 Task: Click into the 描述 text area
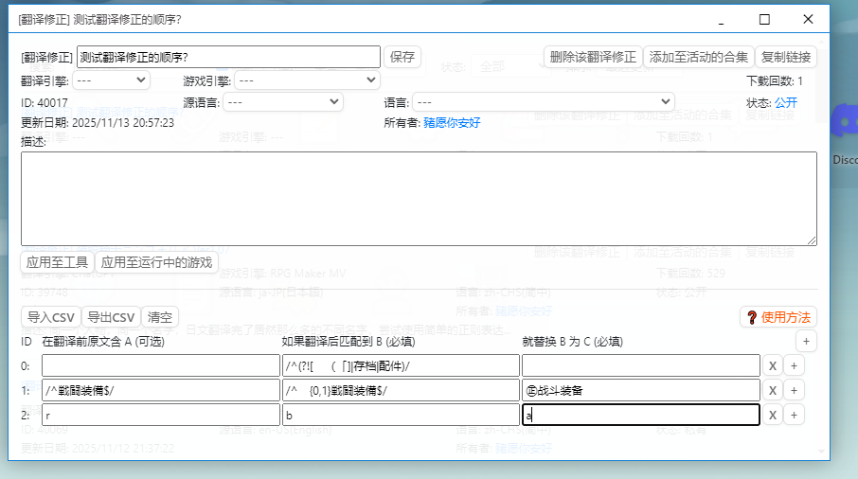point(419,199)
